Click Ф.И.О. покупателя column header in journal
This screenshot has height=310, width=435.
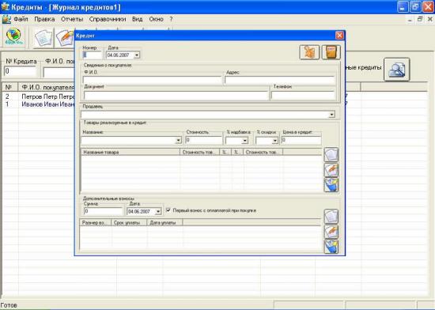click(x=47, y=87)
